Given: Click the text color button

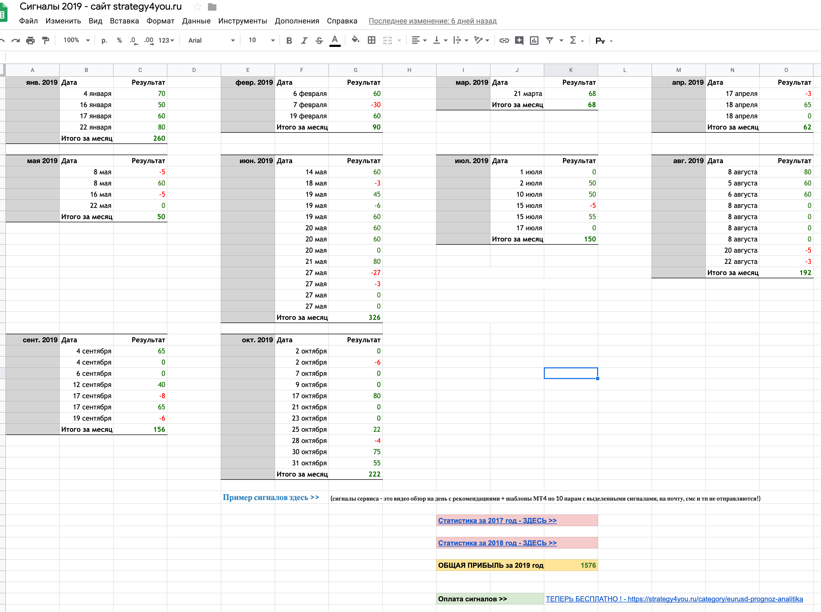Looking at the screenshot, I should point(335,40).
